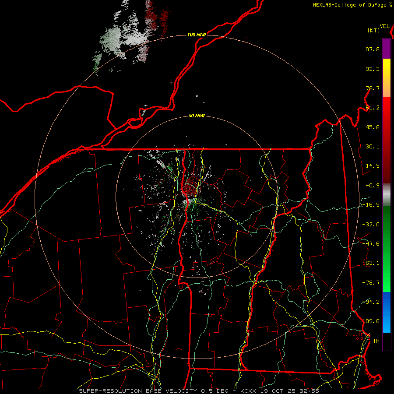Click the -63.1 velocity scale value
Viewport: 394px width, 394px height.
[371, 263]
